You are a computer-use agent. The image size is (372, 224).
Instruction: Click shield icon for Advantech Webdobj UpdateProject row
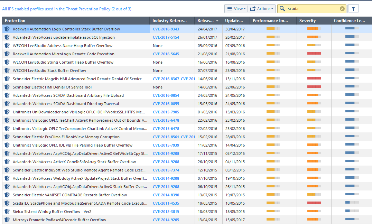point(7,178)
